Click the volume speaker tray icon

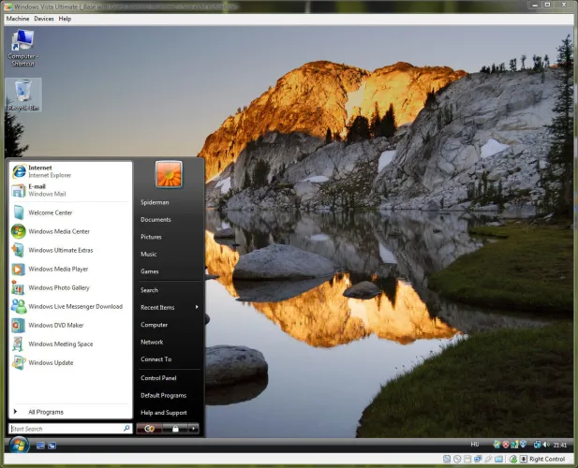(x=545, y=445)
